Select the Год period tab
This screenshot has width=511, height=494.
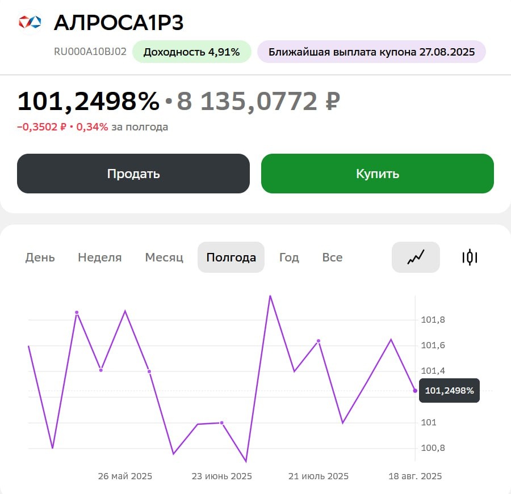pyautogui.click(x=289, y=257)
